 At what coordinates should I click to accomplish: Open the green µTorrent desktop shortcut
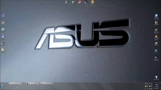pyautogui.click(x=3, y=30)
